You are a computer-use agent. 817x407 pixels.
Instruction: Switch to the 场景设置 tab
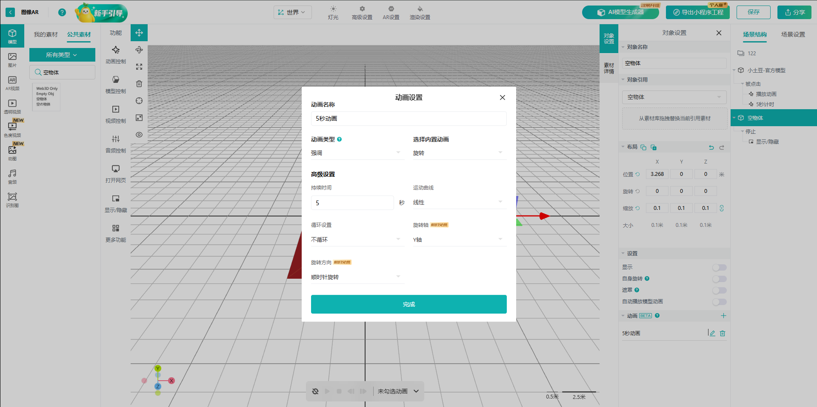793,34
